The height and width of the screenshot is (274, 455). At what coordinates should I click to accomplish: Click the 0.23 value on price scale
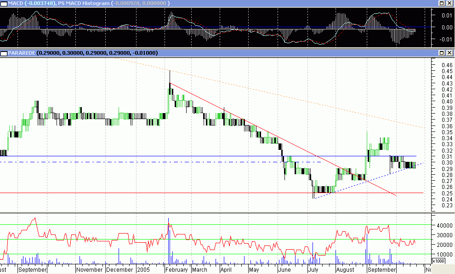pyautogui.click(x=447, y=205)
